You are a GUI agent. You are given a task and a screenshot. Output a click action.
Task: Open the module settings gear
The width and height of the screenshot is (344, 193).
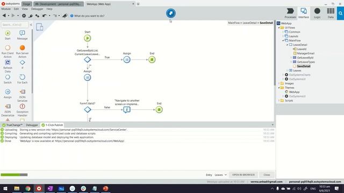coord(24,16)
